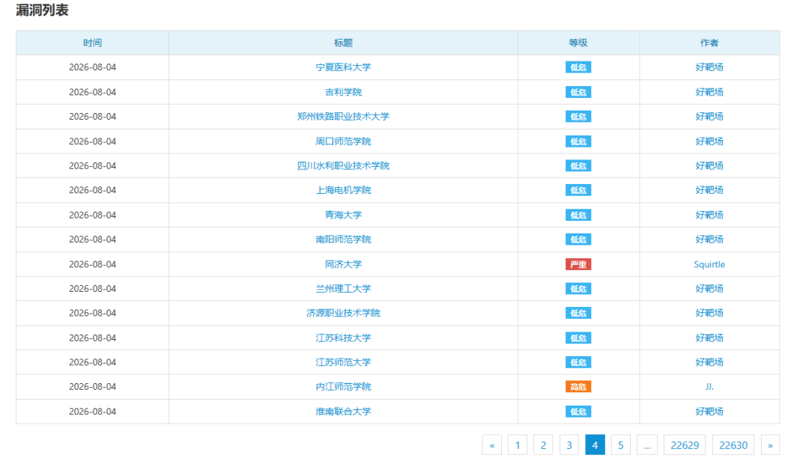Open the 青海大学 entry
This screenshot has height=464, width=809.
click(343, 215)
